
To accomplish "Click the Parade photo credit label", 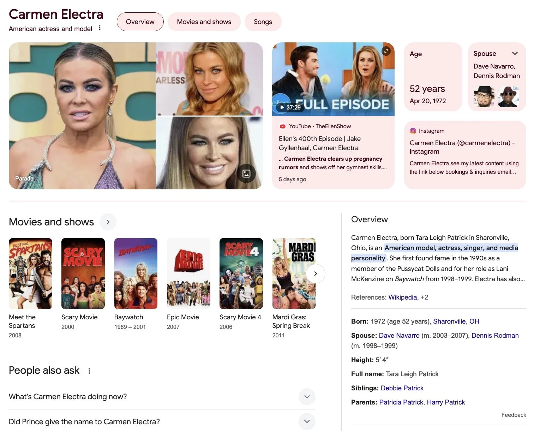I will [24, 178].
